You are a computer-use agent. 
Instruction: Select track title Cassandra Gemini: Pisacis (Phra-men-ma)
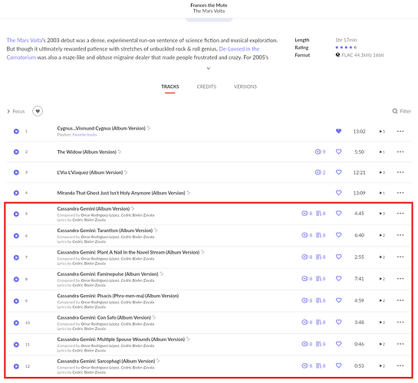[118, 296]
